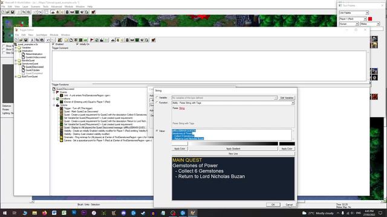This screenshot has height=217, width=387.
Task: Click inside the Value text field
Action: tap(232, 135)
